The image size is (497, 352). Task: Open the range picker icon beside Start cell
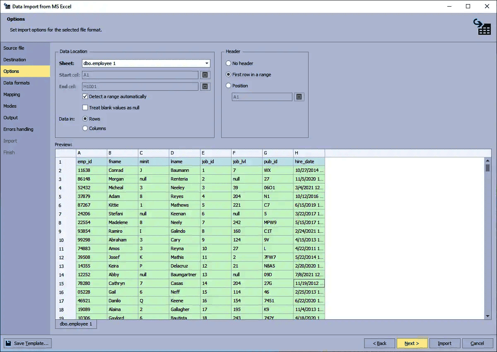(x=205, y=75)
